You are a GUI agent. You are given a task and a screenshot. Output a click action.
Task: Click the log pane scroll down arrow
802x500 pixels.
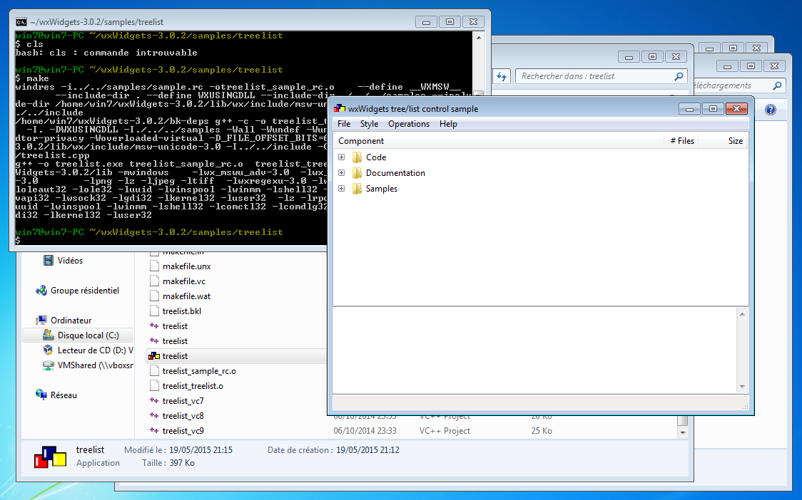coord(742,387)
